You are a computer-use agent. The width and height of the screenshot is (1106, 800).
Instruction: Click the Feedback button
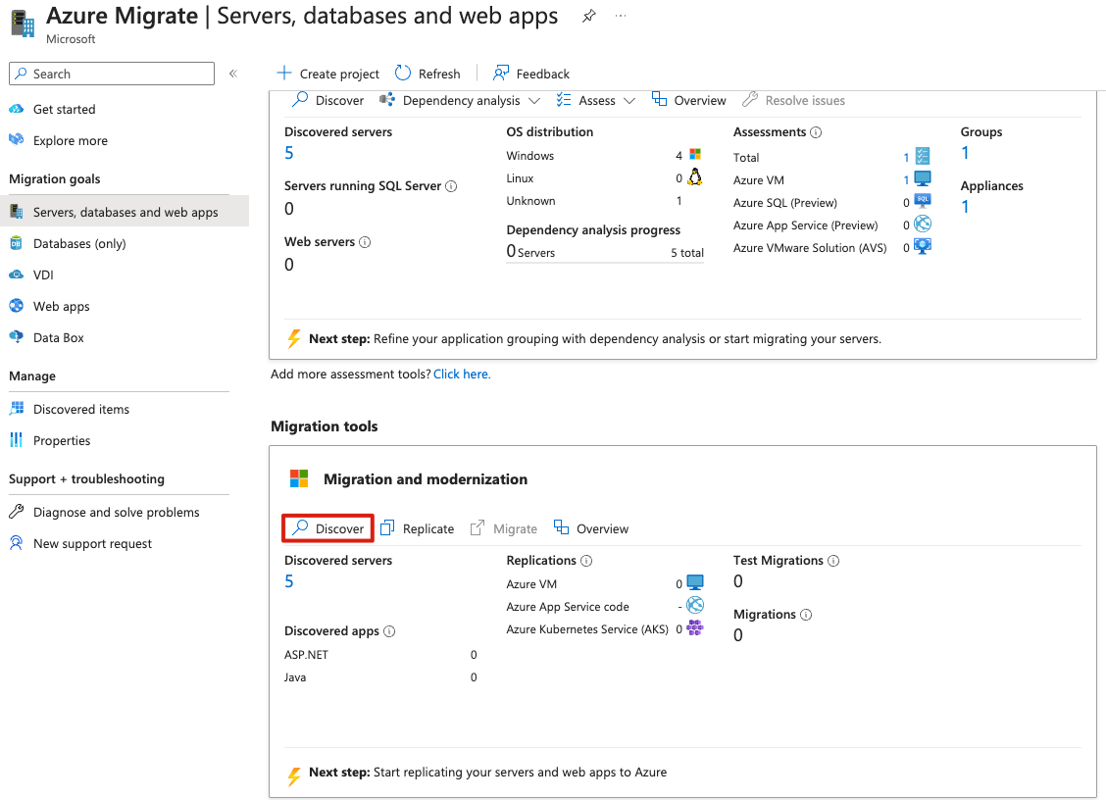tap(531, 74)
